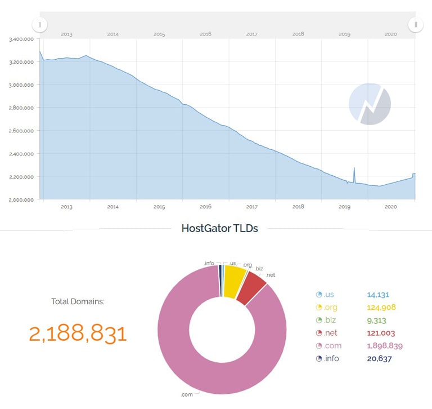Viewport: 432px width, 409px height.
Task: Grab the left range slider handle
Action: (40, 25)
